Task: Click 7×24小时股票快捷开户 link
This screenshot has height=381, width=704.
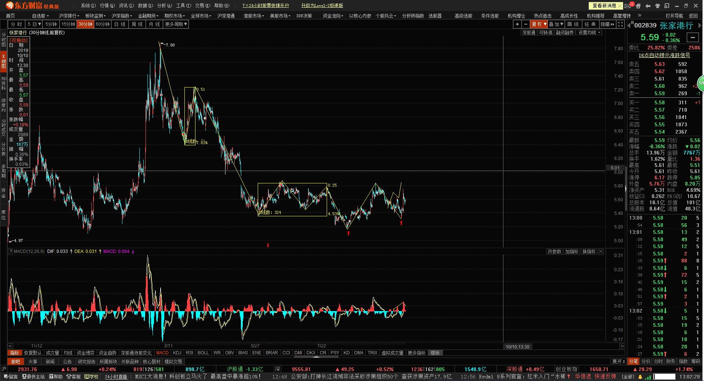Action: [265, 5]
